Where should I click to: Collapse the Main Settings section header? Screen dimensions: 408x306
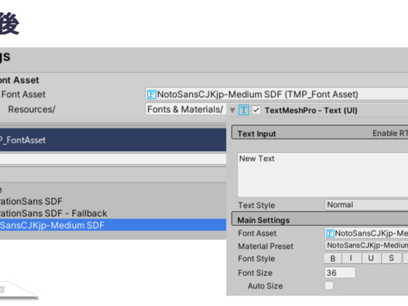[x=320, y=219]
